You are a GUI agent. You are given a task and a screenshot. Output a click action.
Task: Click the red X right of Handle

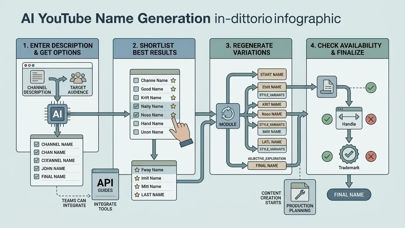click(x=371, y=119)
